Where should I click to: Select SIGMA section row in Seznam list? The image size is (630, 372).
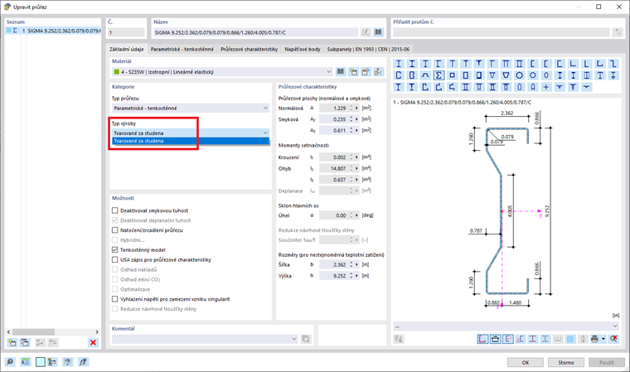click(53, 31)
